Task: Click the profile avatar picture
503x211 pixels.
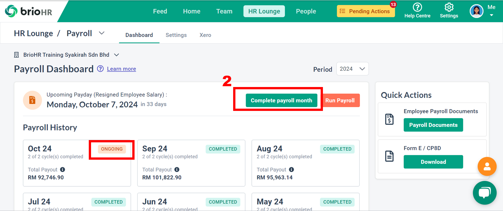Action: pyautogui.click(x=476, y=11)
